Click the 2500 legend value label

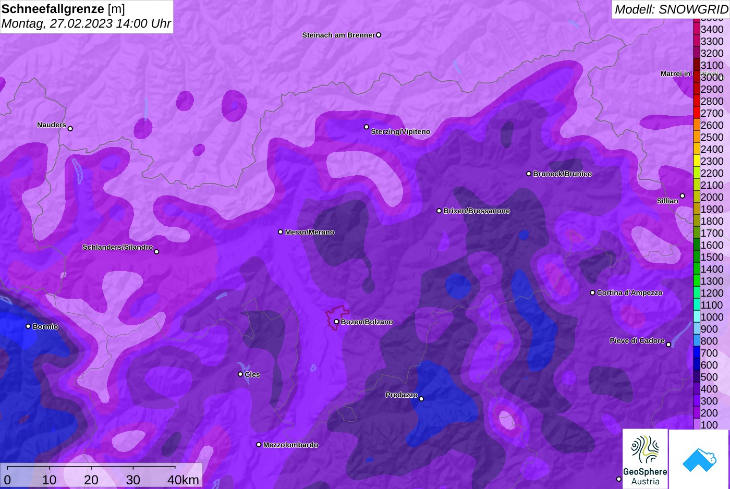tap(712, 137)
